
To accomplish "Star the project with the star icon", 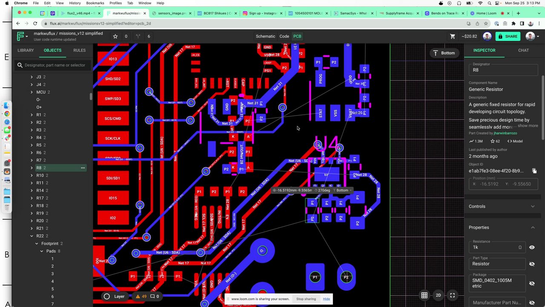I will [x=115, y=36].
